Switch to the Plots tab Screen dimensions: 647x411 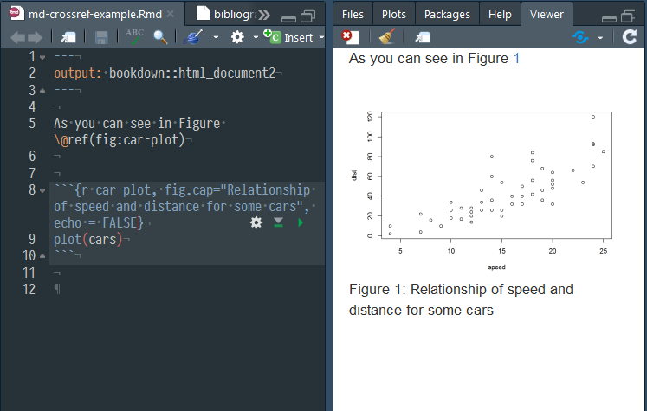393,14
